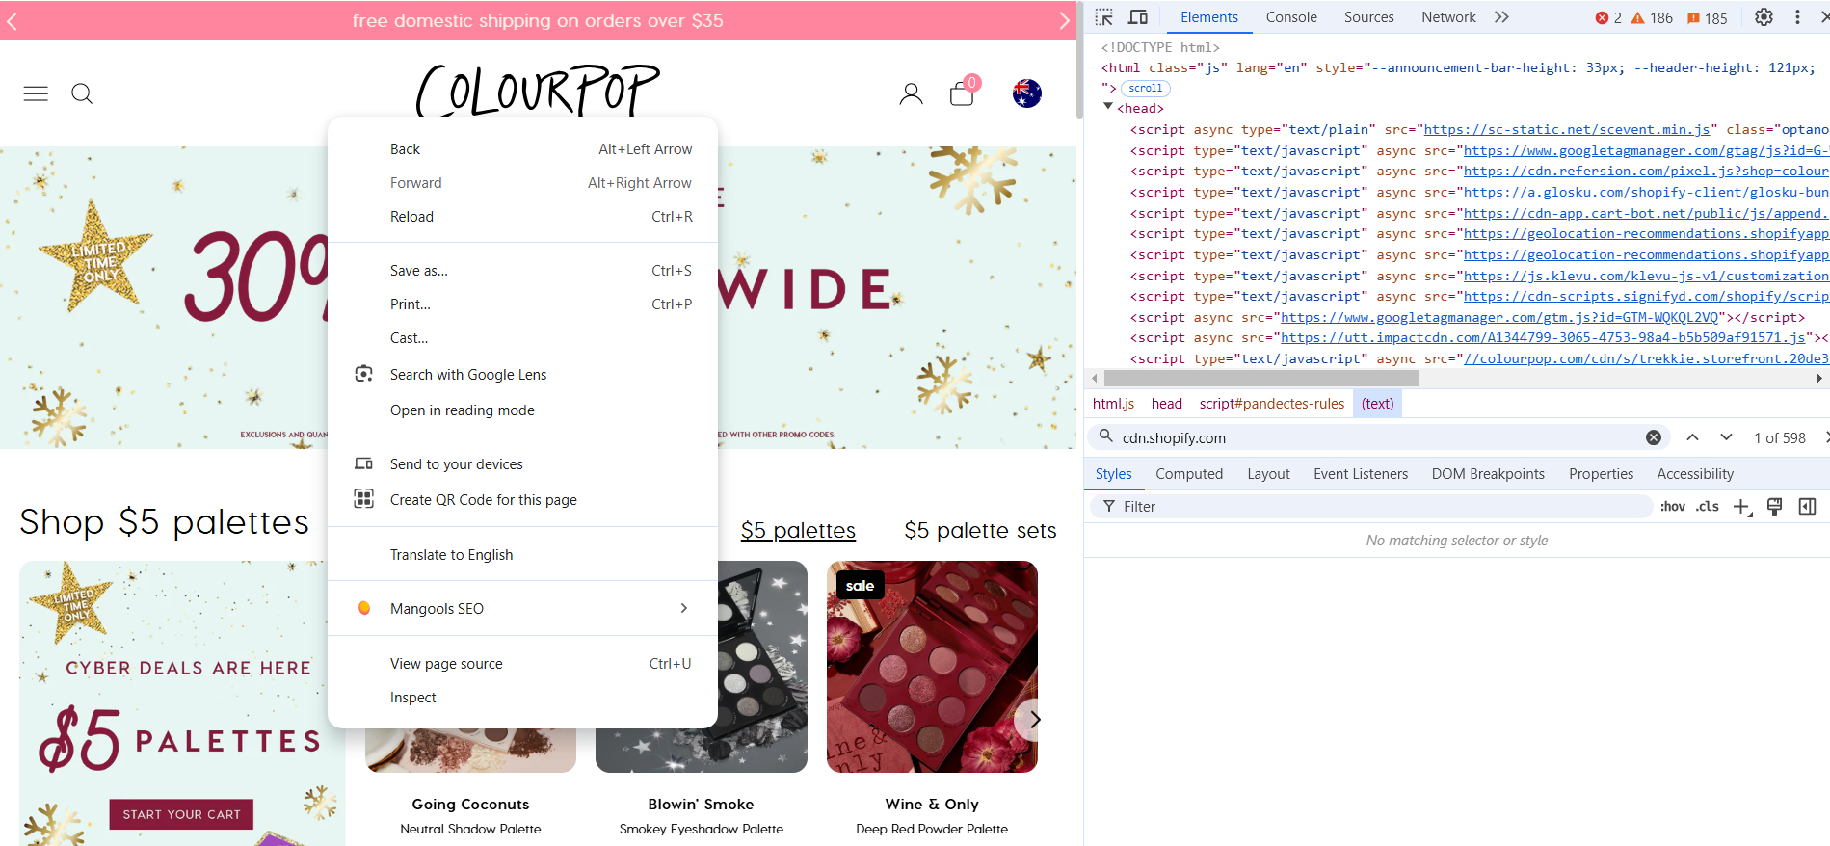Go to next announcement with right arrow
The width and height of the screenshot is (1830, 846).
pos(1064,20)
